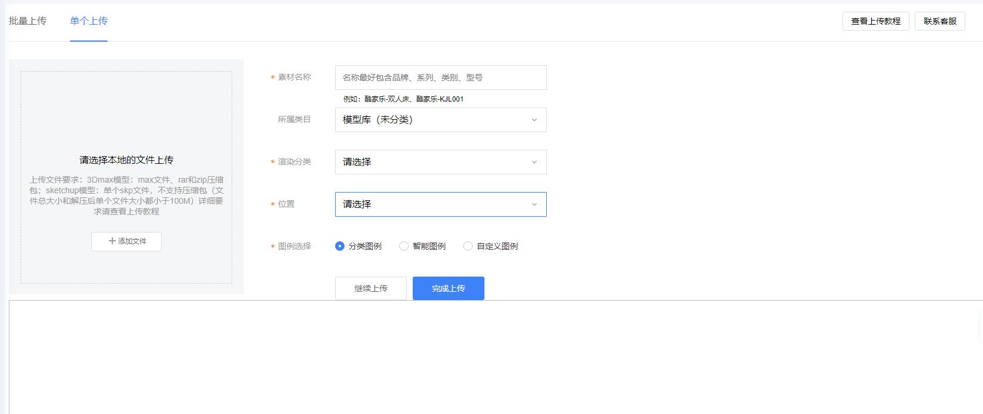This screenshot has height=414, width=983.
Task: Click the example text 例如：酷家乐-双人床
Action: coord(403,99)
